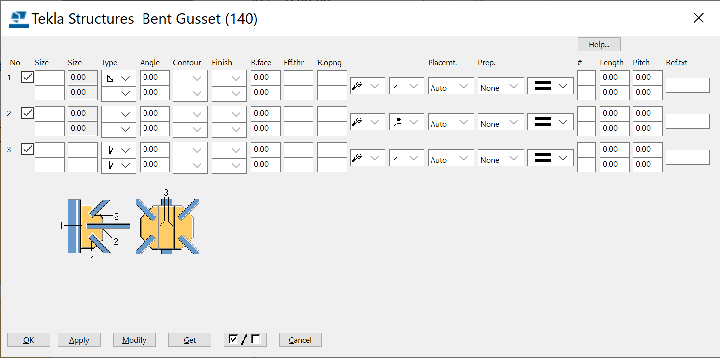Open the angle type icon dropdown on row 1
The height and width of the screenshot is (358, 720).
pos(118,77)
